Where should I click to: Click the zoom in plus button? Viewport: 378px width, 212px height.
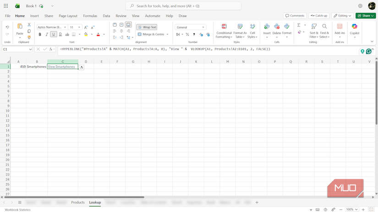363,210
